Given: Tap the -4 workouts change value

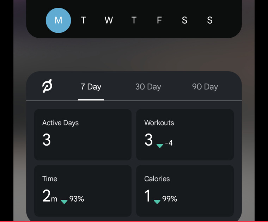Looking at the screenshot, I should coord(169,143).
